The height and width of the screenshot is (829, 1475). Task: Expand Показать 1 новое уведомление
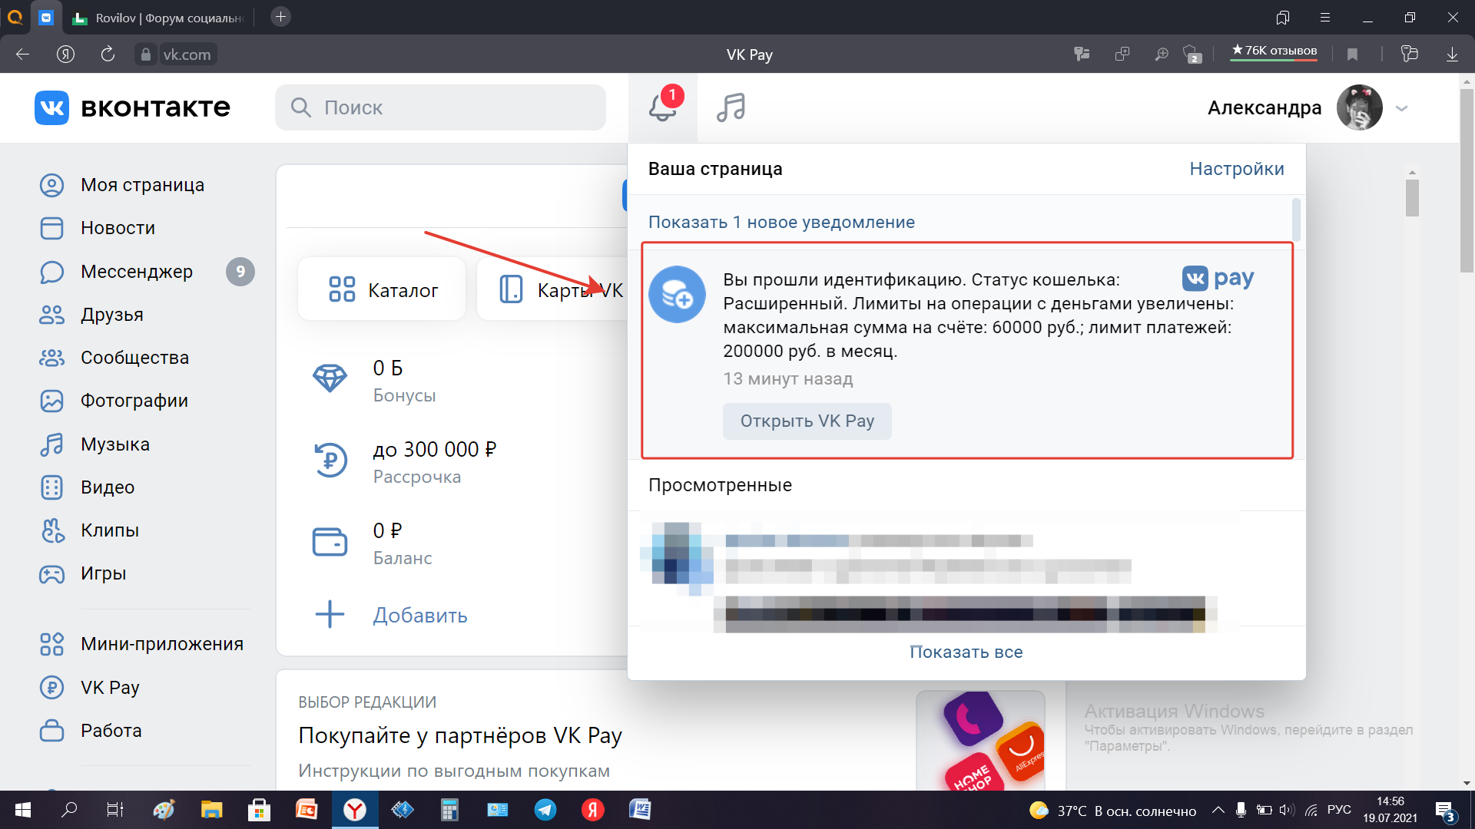781,222
